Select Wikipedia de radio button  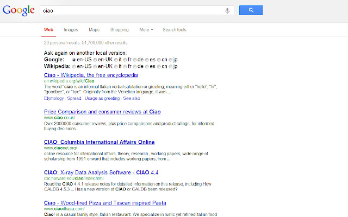pyautogui.click(x=134, y=66)
